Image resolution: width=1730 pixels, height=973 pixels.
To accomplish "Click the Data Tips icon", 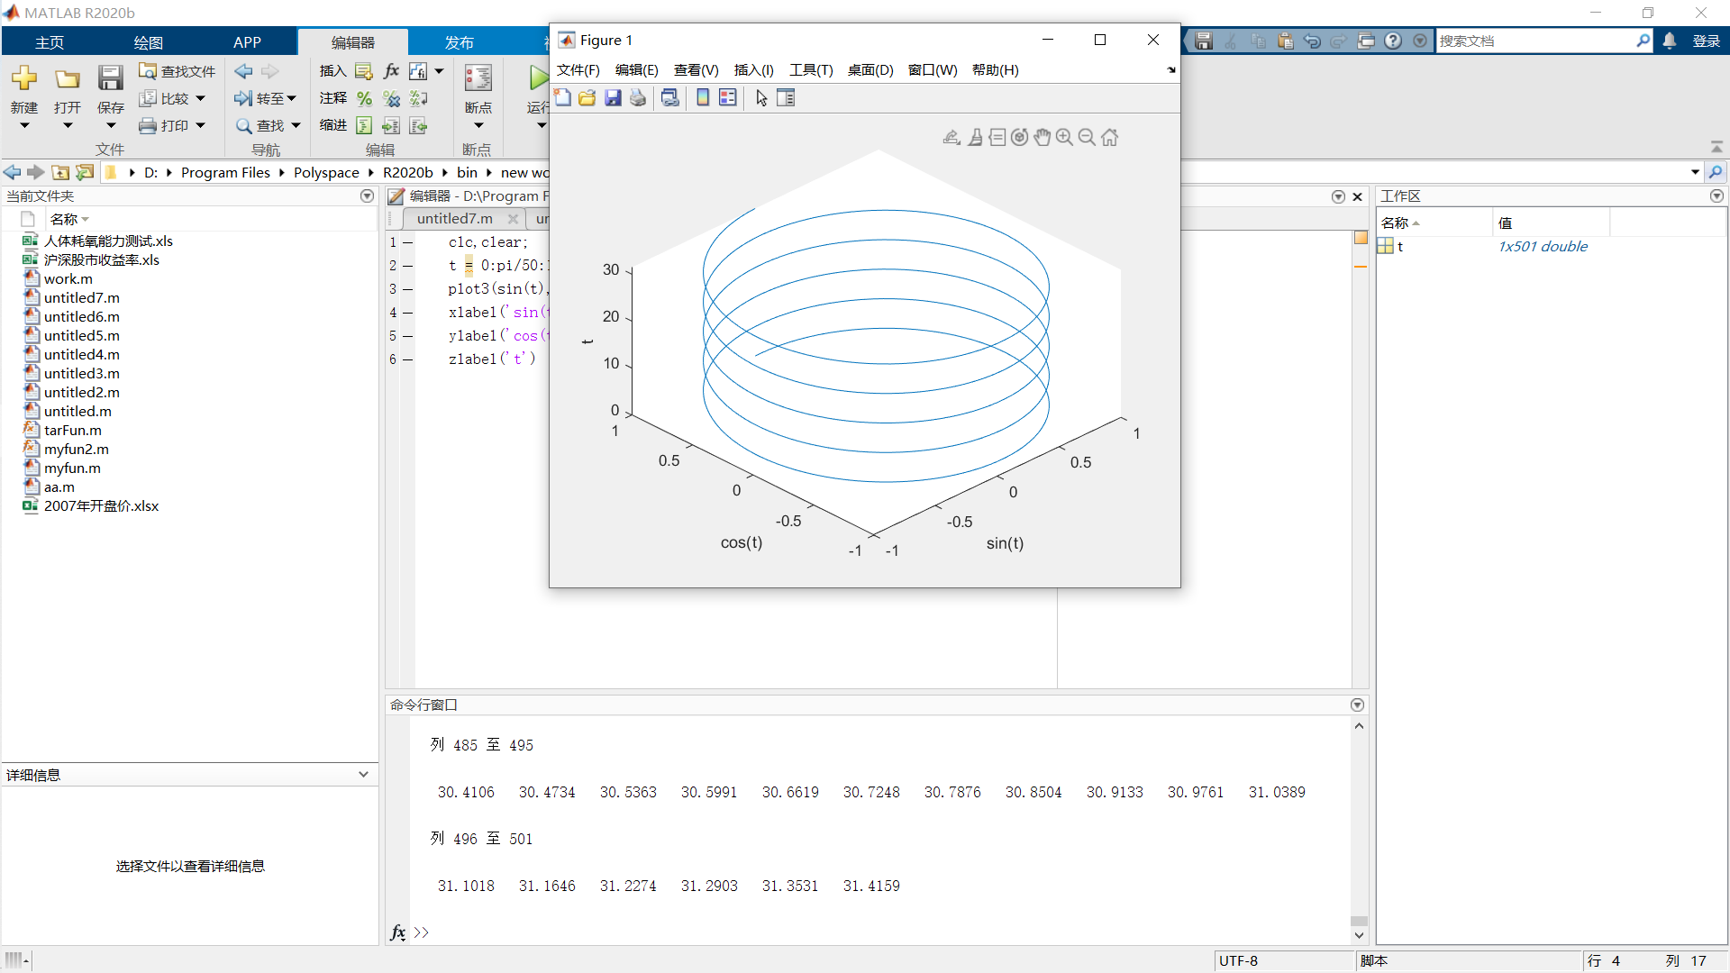I will [x=997, y=137].
